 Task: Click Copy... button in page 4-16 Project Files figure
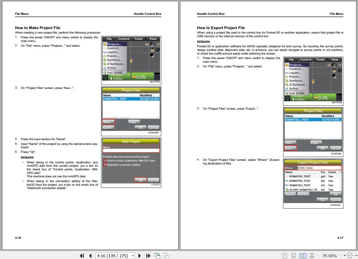point(134,122)
